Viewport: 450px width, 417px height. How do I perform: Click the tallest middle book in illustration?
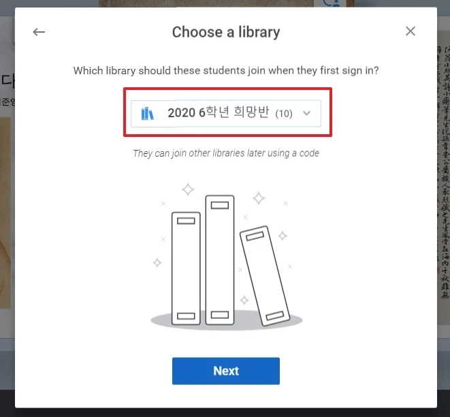point(220,260)
